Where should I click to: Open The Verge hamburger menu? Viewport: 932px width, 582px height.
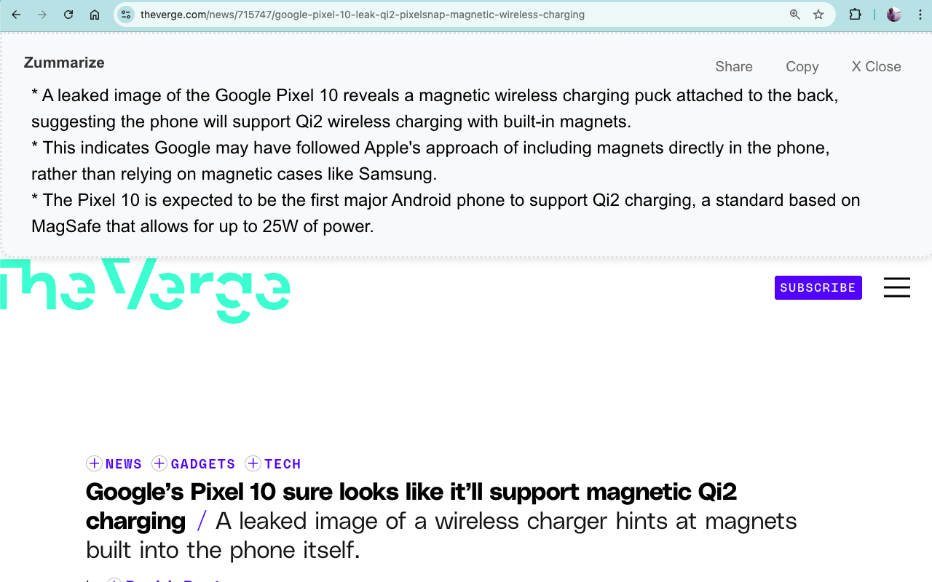pyautogui.click(x=897, y=287)
